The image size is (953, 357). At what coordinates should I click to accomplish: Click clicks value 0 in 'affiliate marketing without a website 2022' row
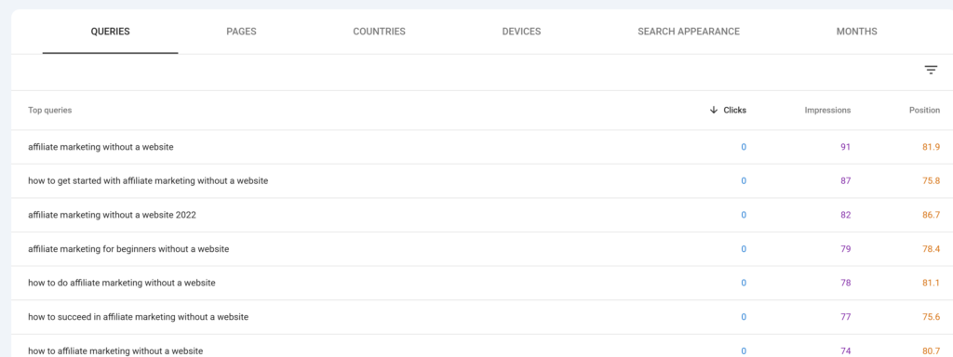(x=744, y=215)
